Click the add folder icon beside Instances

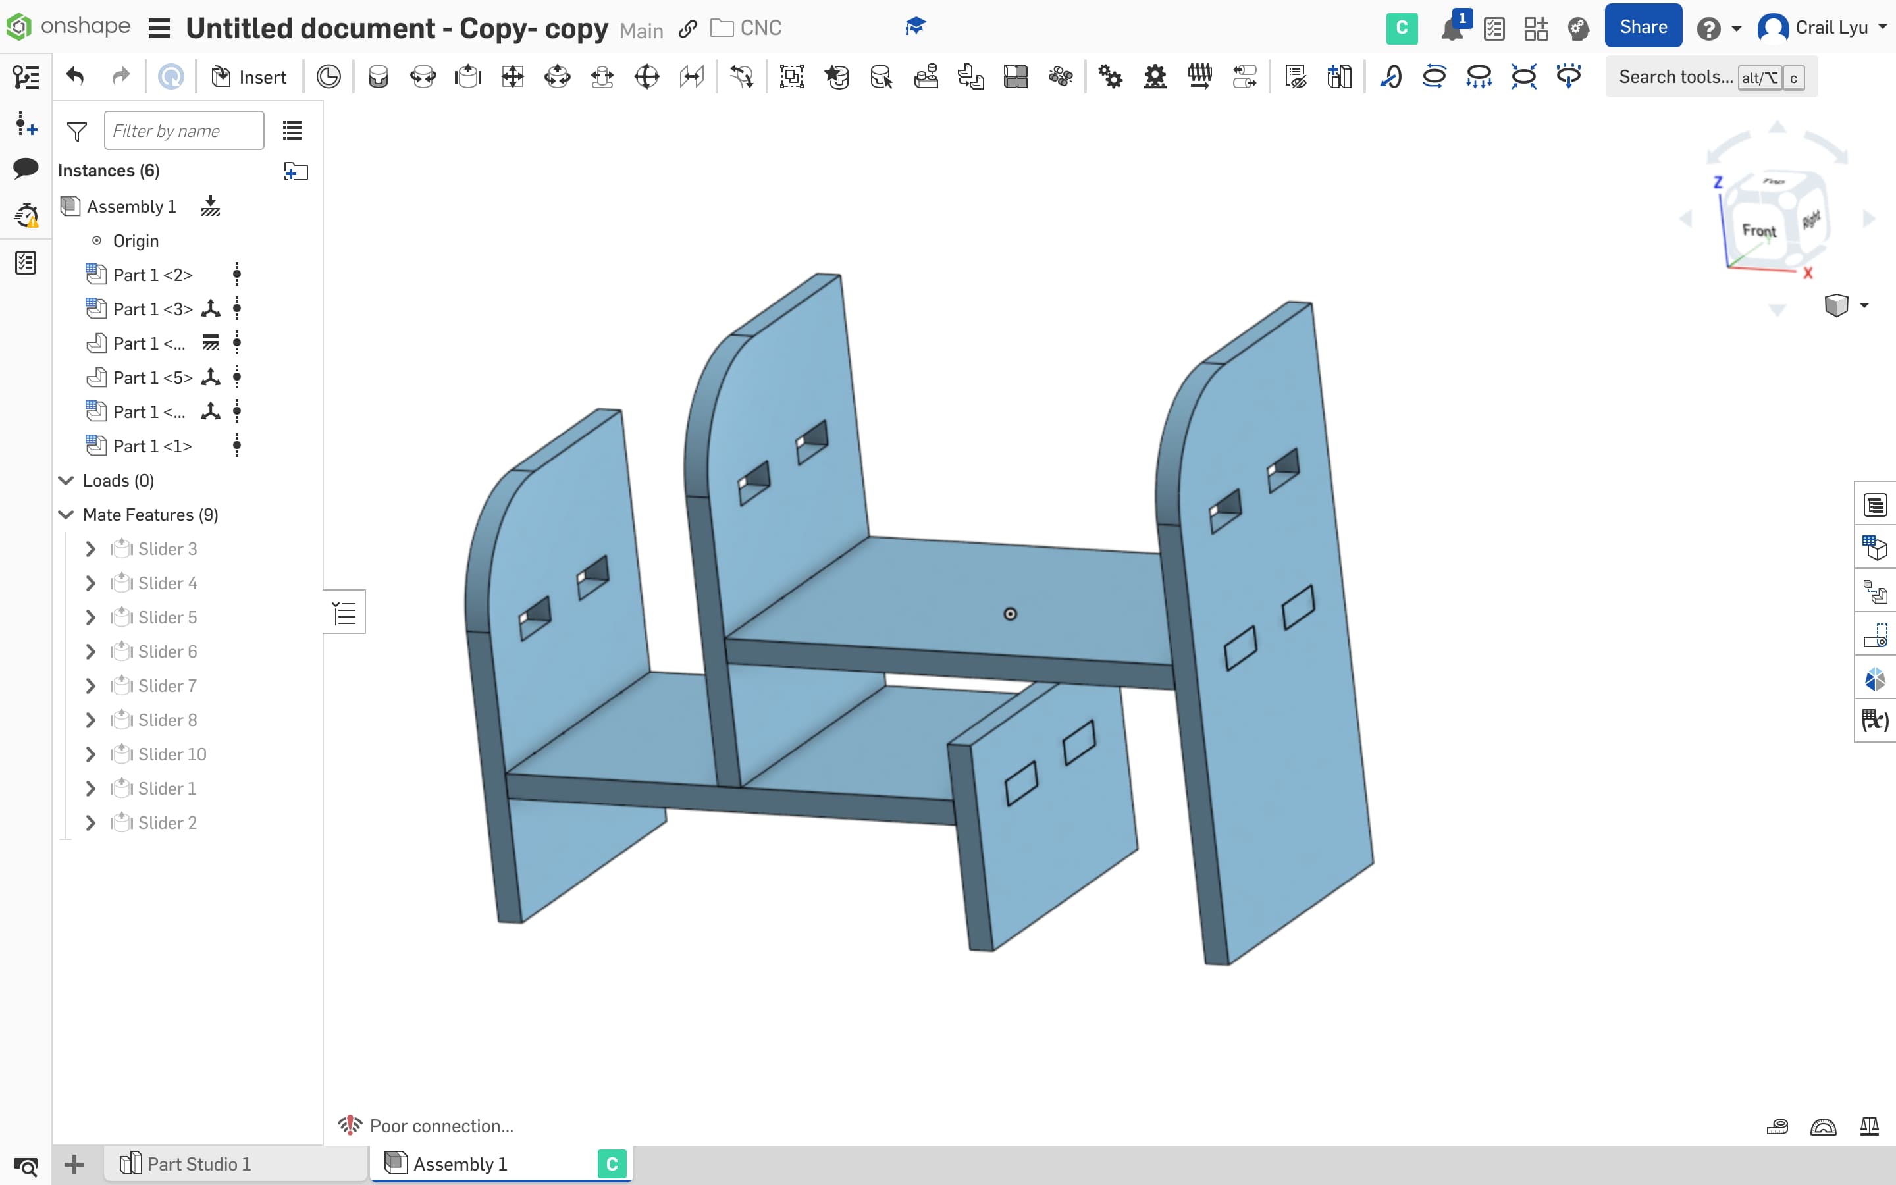296,171
